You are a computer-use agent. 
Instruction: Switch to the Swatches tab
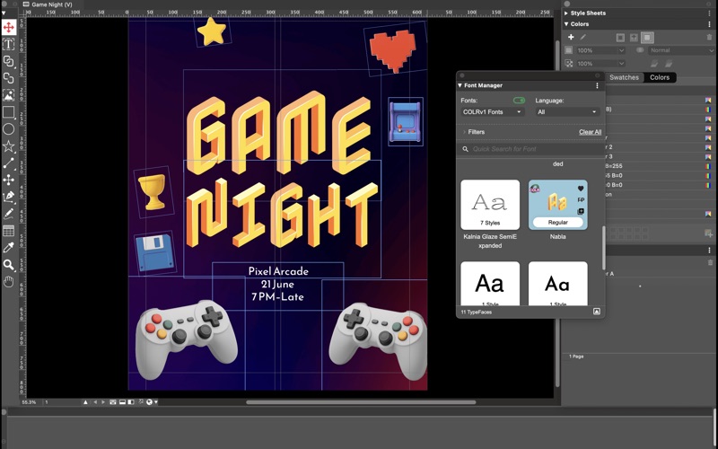pos(624,77)
